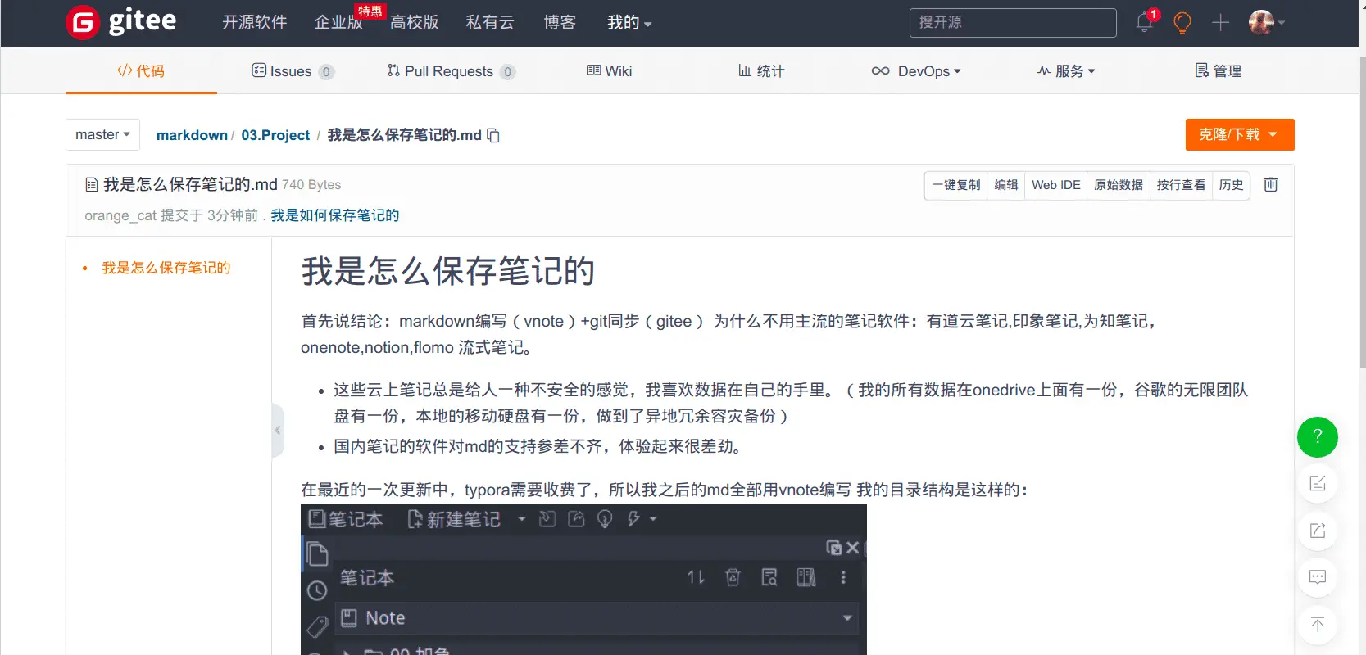Screen dimensions: 1366x655
Task: Open the floating comment icon
Action: click(1318, 577)
